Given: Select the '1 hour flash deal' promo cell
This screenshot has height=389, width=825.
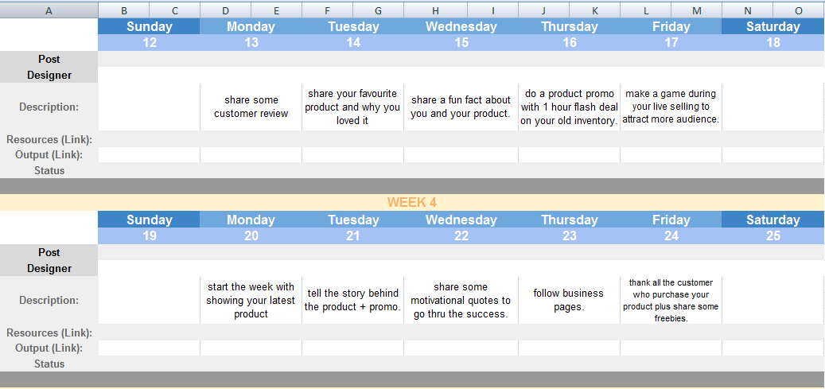Looking at the screenshot, I should click(570, 107).
